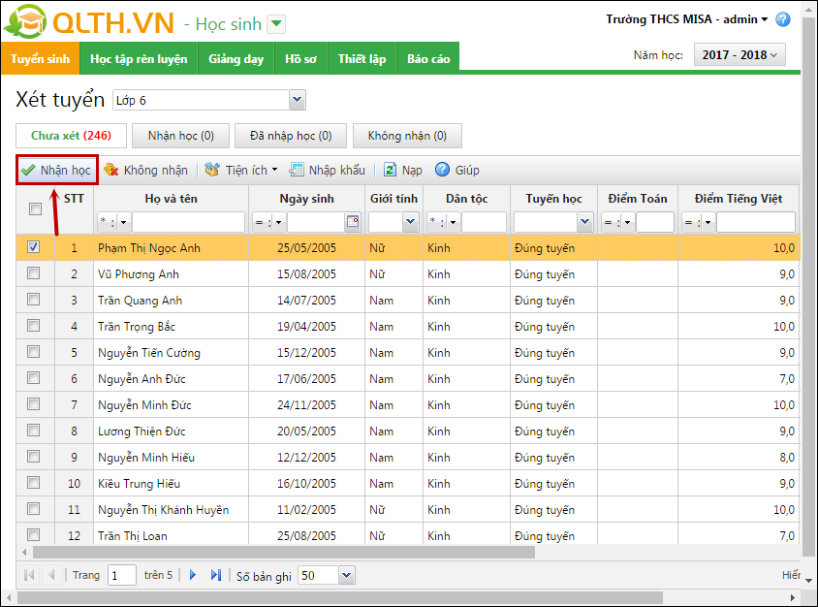
Task: Click the Điểm Toán filter value field
Action: click(x=655, y=222)
